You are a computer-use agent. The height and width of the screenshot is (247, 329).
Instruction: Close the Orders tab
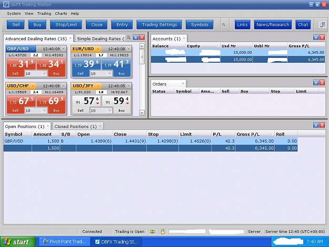coord(183,84)
